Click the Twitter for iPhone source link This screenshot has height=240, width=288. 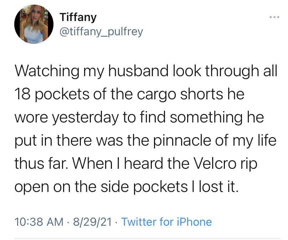(x=166, y=221)
